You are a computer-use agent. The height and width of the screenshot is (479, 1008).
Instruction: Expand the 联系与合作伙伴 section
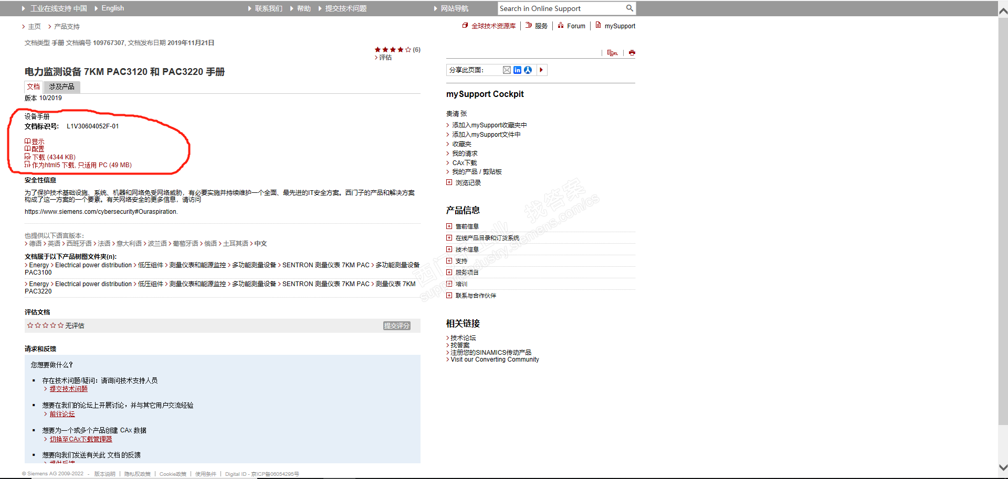tap(449, 296)
